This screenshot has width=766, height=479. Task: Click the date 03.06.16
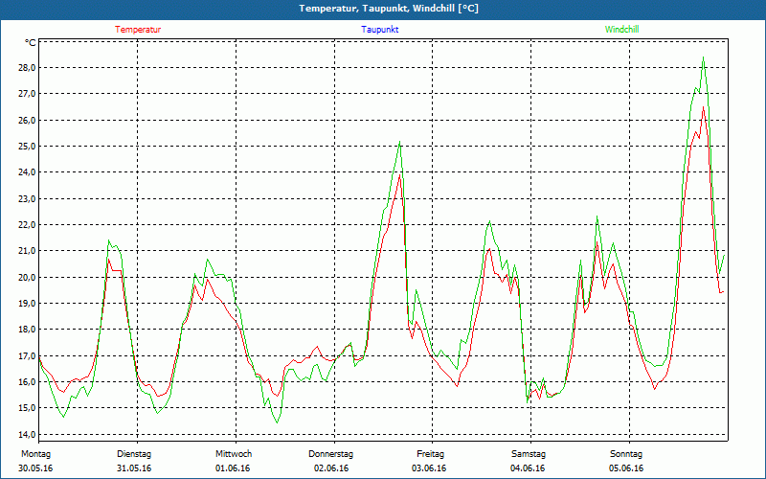tap(429, 468)
